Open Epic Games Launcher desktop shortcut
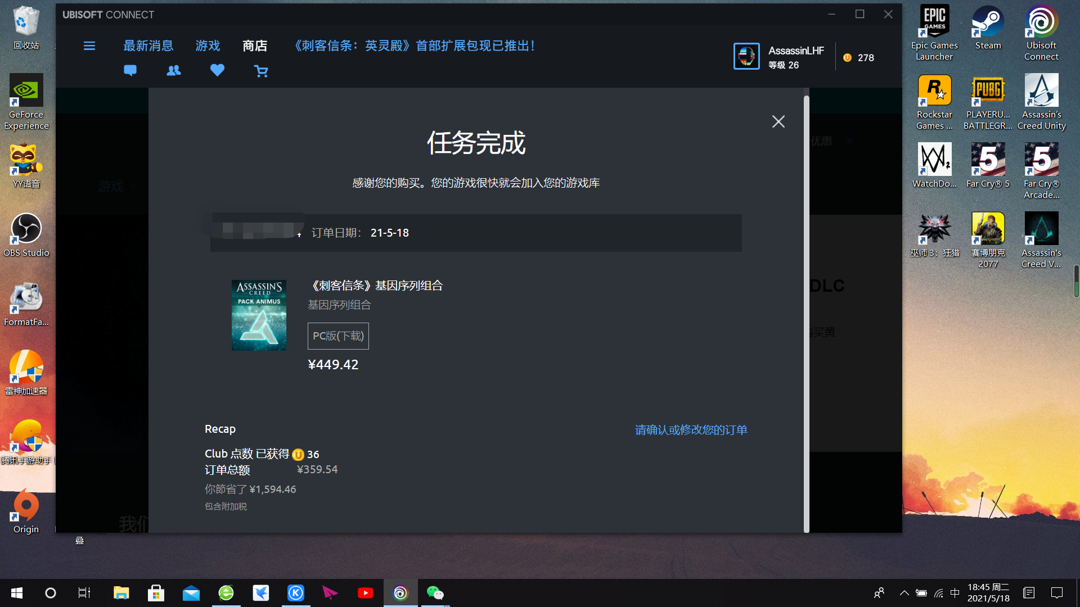 pos(934,33)
